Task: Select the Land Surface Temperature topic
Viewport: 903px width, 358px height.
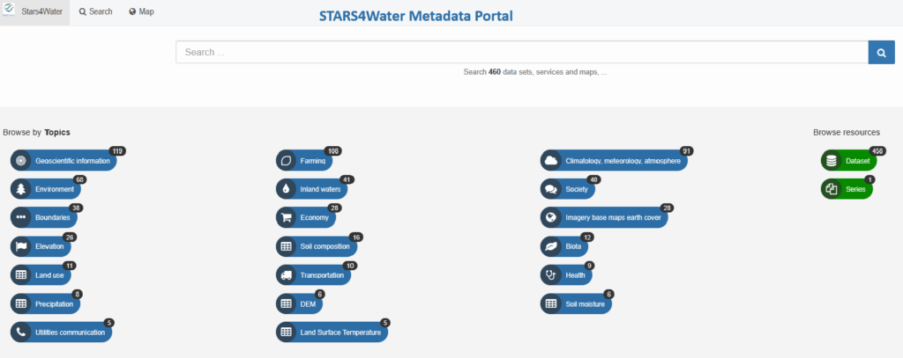Action: [340, 332]
